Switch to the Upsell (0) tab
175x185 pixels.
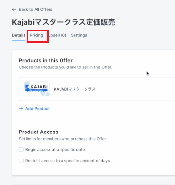point(57,35)
